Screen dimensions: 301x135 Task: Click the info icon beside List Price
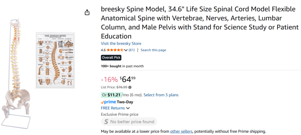[130, 87]
